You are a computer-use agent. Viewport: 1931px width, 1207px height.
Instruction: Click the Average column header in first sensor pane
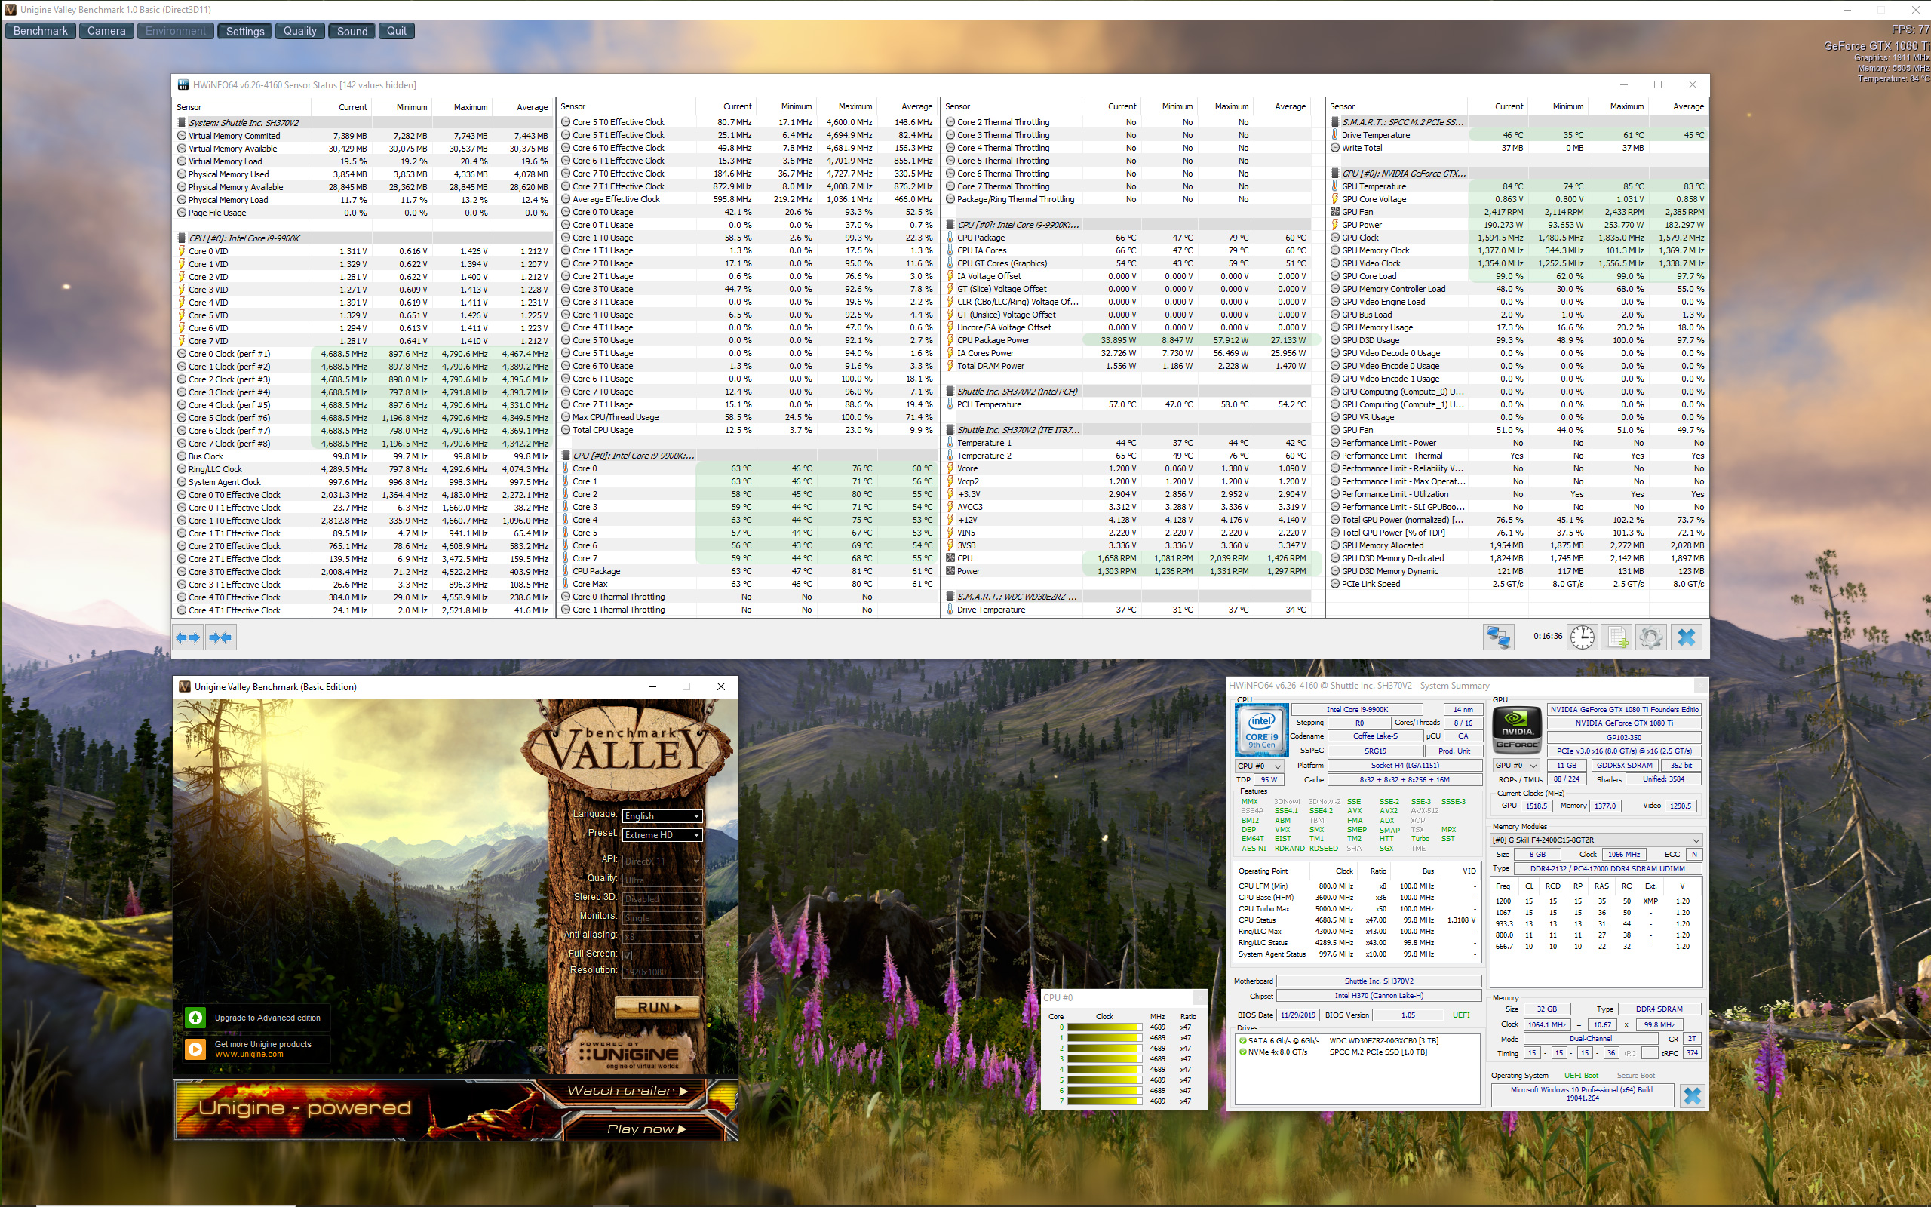pos(532,107)
